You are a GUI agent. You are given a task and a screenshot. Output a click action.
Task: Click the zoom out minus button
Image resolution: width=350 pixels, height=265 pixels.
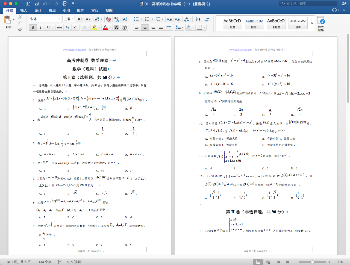296,262
